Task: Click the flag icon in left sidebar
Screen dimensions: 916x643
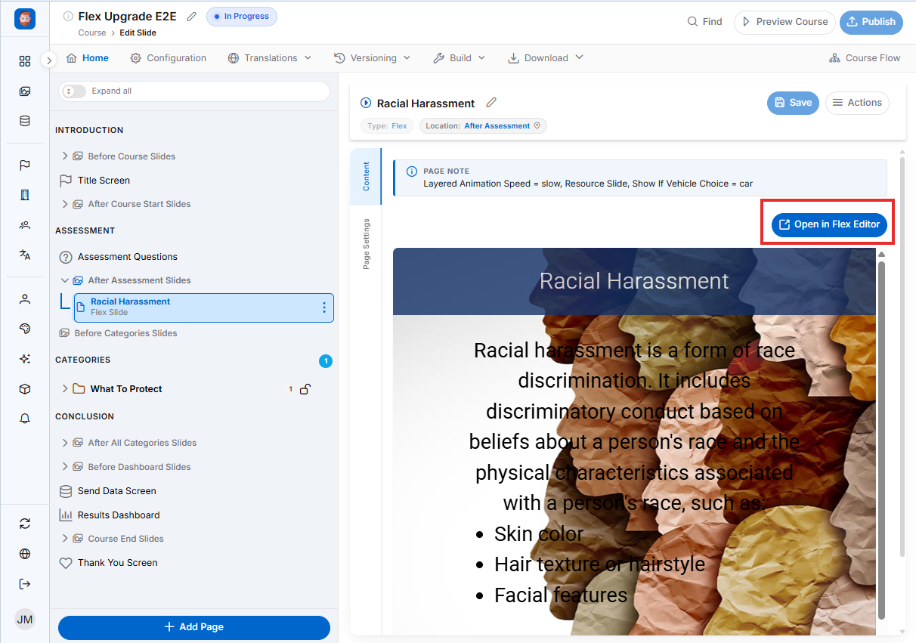Action: click(25, 165)
